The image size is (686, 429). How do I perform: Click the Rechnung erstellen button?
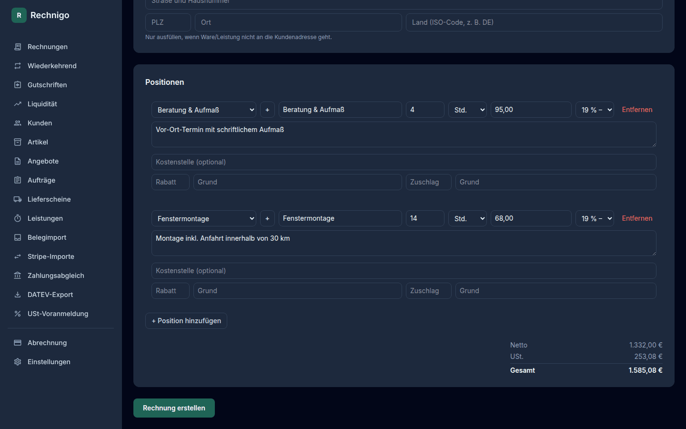[x=174, y=408]
